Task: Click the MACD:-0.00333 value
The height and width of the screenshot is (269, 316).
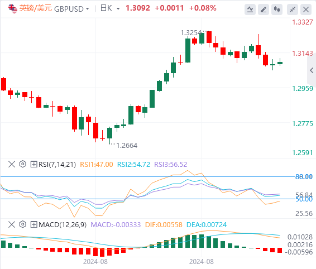Action: click(x=116, y=224)
